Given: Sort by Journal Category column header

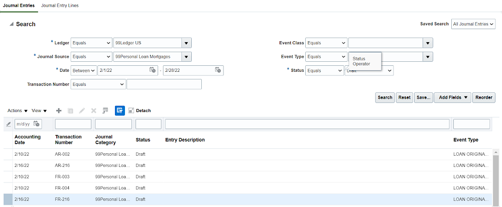Looking at the screenshot, I should 105,140.
